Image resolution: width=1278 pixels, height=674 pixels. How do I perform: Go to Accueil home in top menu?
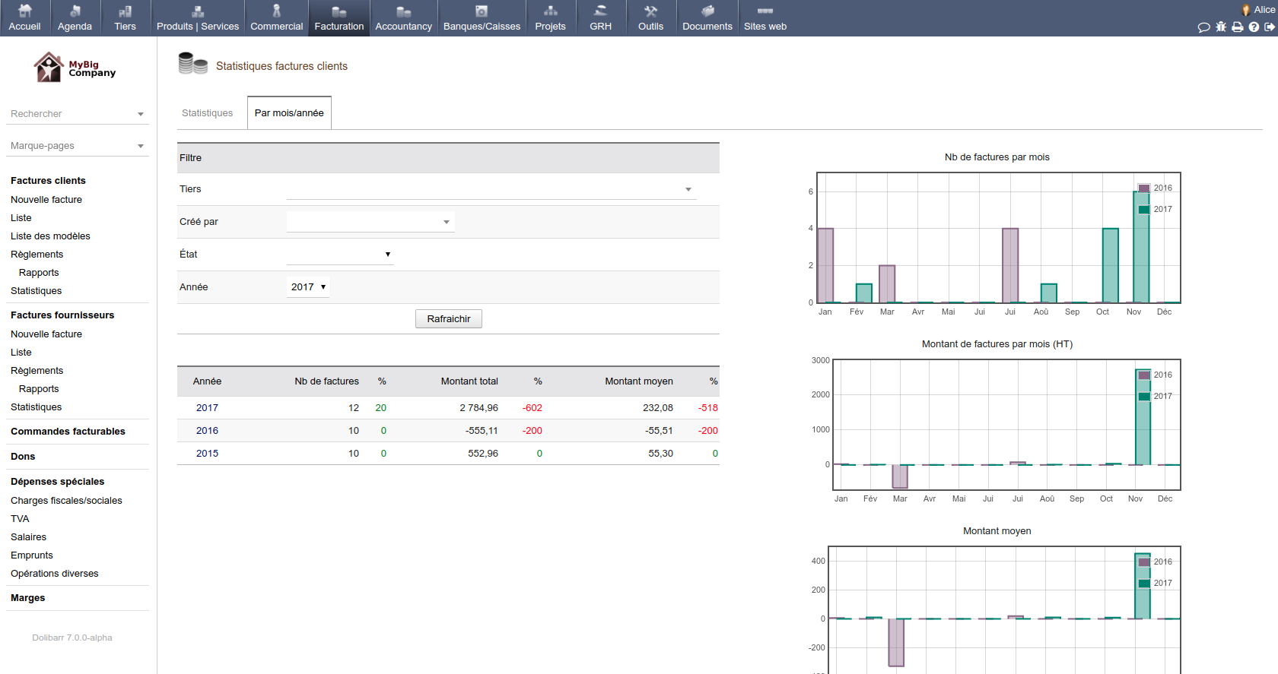(x=24, y=18)
